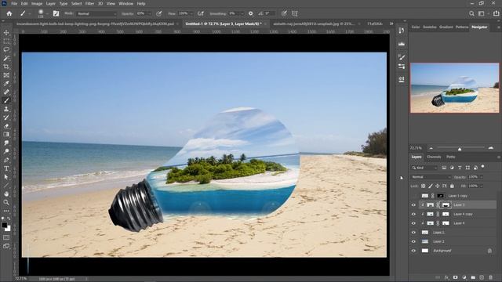This screenshot has width=502, height=282.
Task: Open layer Fill dropdown
Action: pos(481,186)
